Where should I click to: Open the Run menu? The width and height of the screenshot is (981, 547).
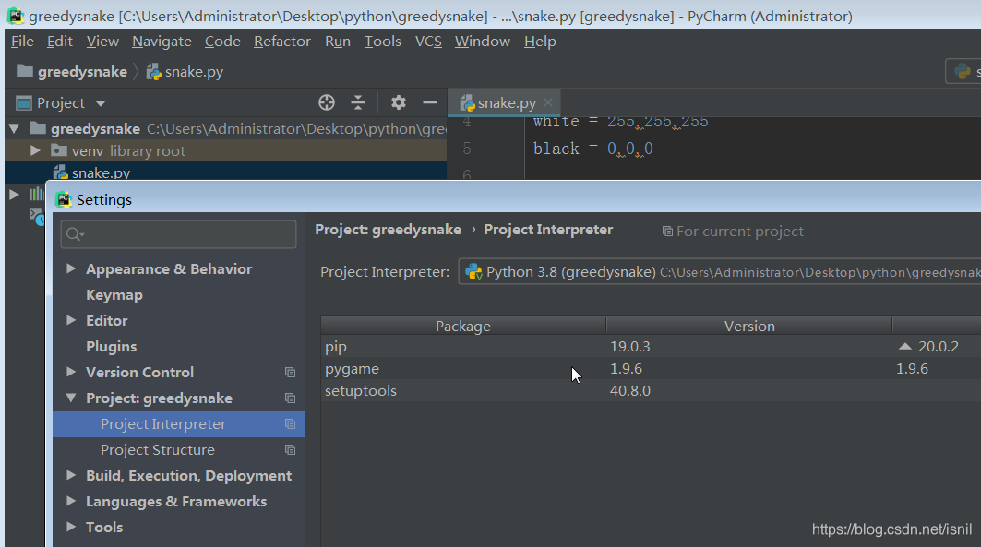pyautogui.click(x=337, y=42)
